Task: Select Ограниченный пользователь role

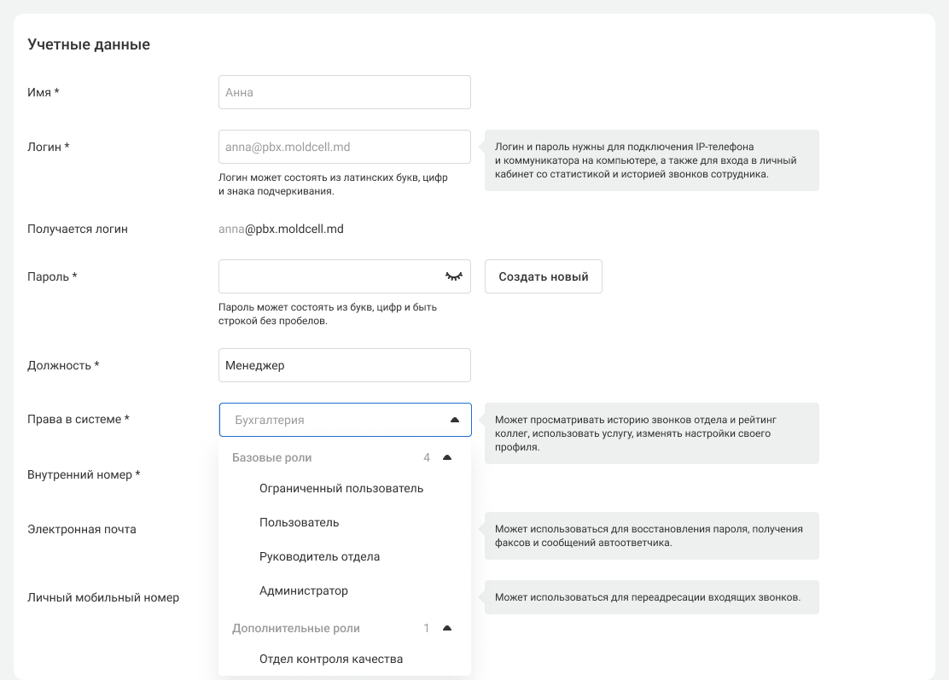Action: click(341, 489)
